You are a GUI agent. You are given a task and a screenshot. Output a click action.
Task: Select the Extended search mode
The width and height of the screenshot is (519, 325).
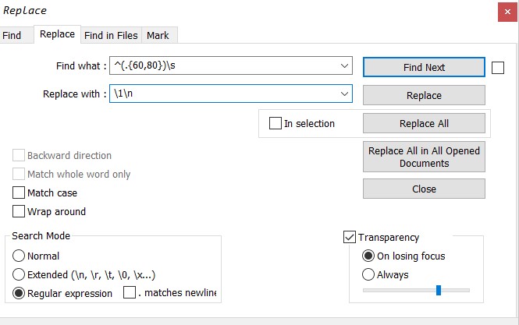19,274
